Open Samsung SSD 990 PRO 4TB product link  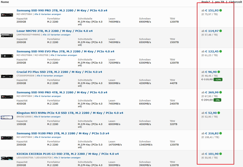62,92
